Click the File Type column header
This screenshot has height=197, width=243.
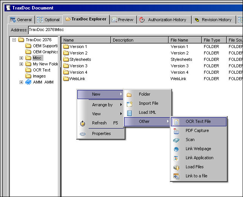point(214,40)
